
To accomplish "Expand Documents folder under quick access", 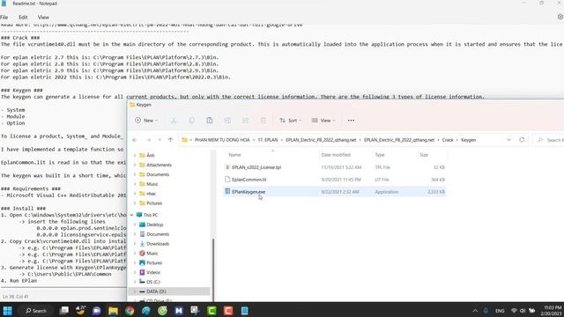I will point(135,174).
